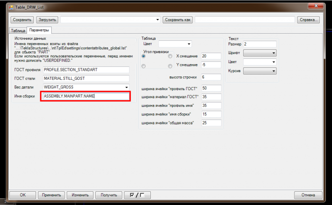Select the top-right anchor corner radio button
This screenshot has width=332, height=205.
tap(170, 56)
